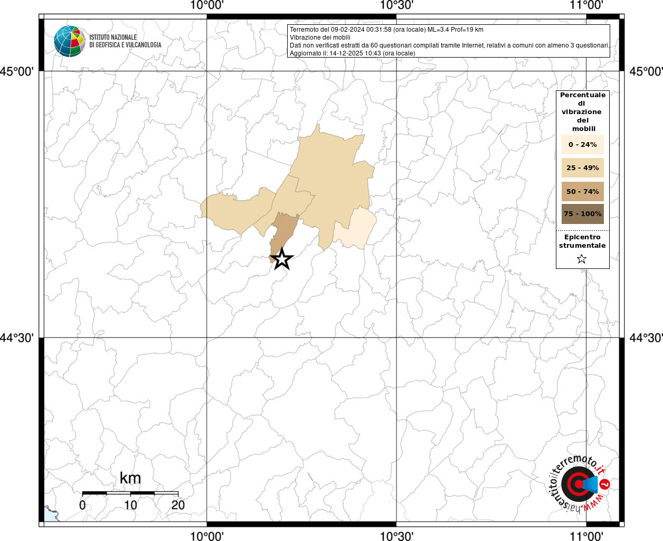This screenshot has width=663, height=541.
Task: Click the tan municipality extending west
Action: pyautogui.click(x=238, y=211)
